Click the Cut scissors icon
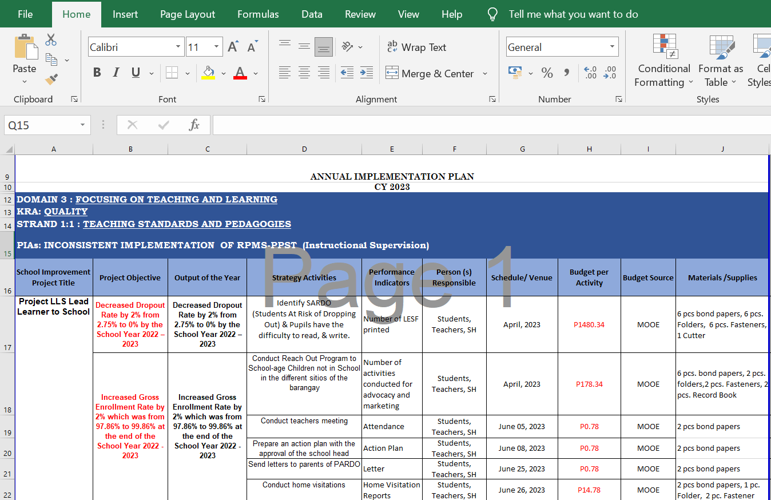The image size is (771, 500). click(51, 40)
